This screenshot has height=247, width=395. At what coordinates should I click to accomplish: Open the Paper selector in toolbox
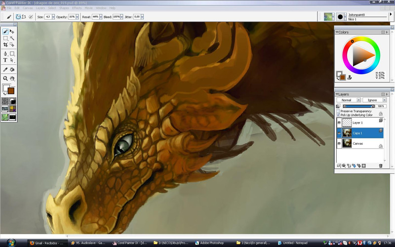[5, 101]
